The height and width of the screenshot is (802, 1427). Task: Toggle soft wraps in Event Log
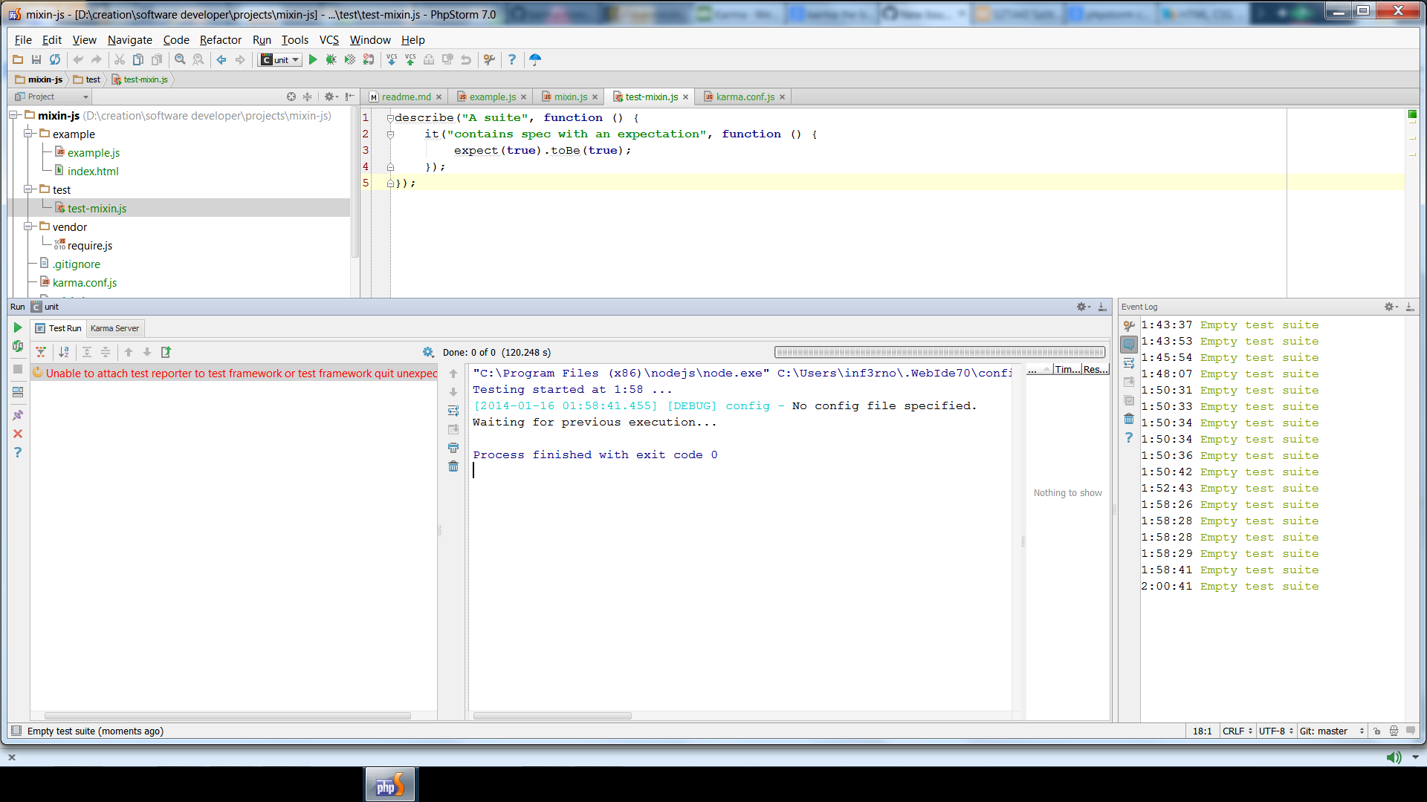tap(1129, 363)
